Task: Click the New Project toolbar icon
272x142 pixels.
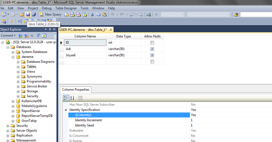Action: click(x=3, y=15)
